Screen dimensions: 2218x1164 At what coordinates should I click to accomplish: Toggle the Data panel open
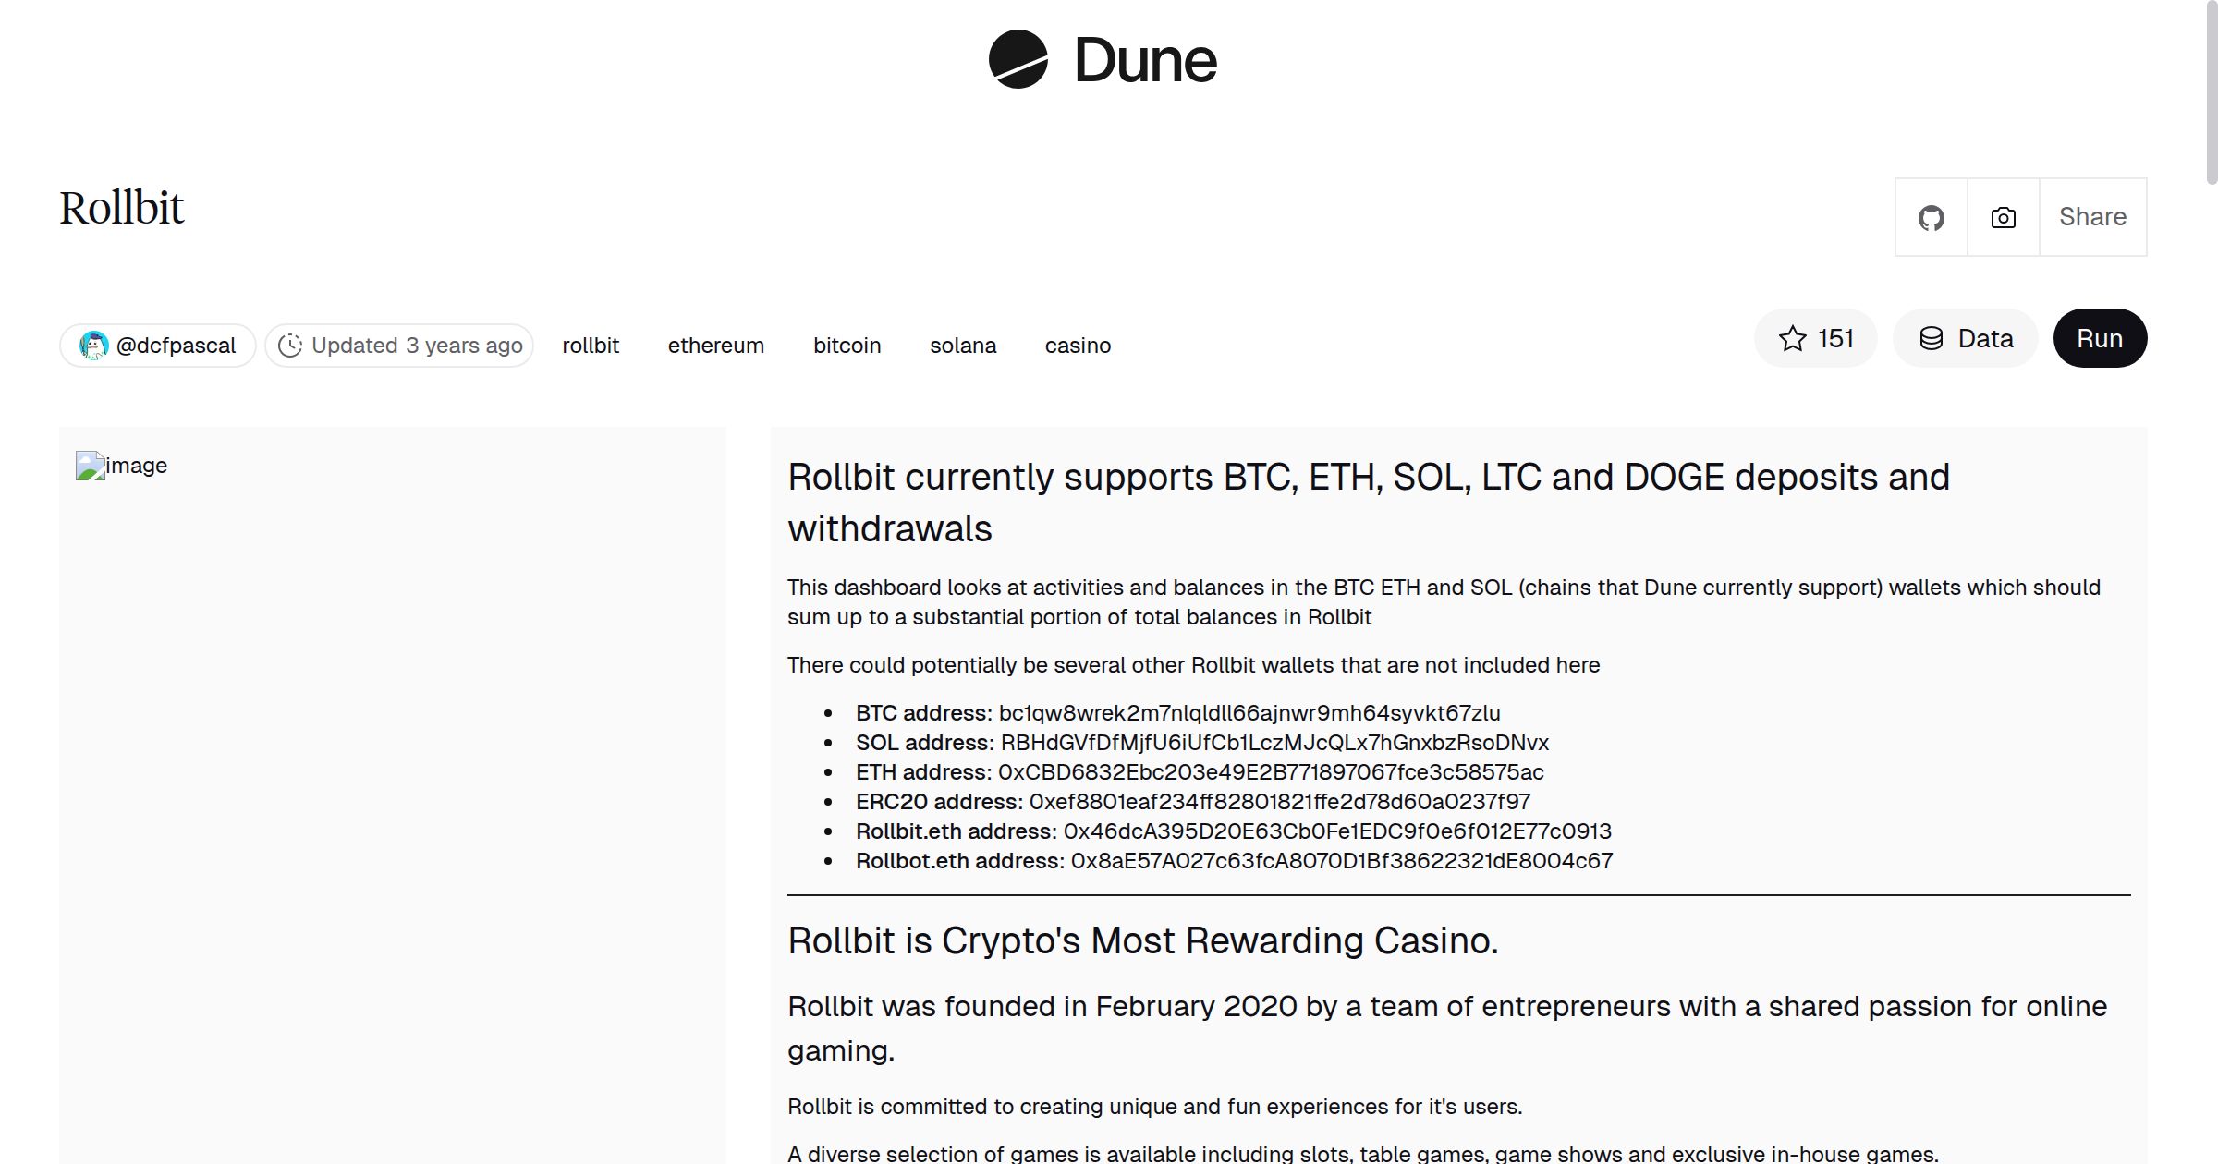1965,338
